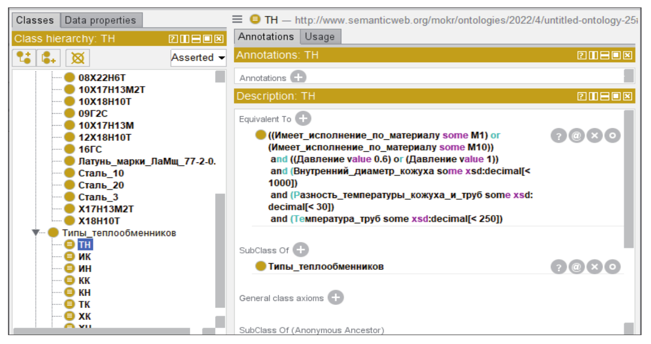Screen dimensions: 651x344
Task: Click the delete class icon
Action: tap(78, 58)
